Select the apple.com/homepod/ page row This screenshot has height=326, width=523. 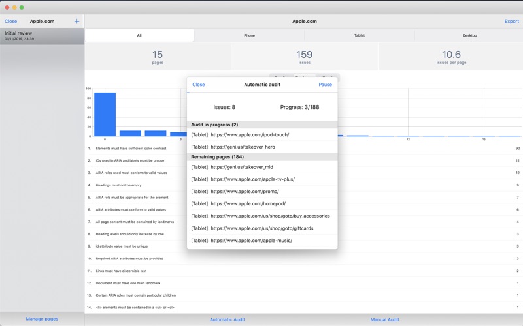pyautogui.click(x=262, y=203)
